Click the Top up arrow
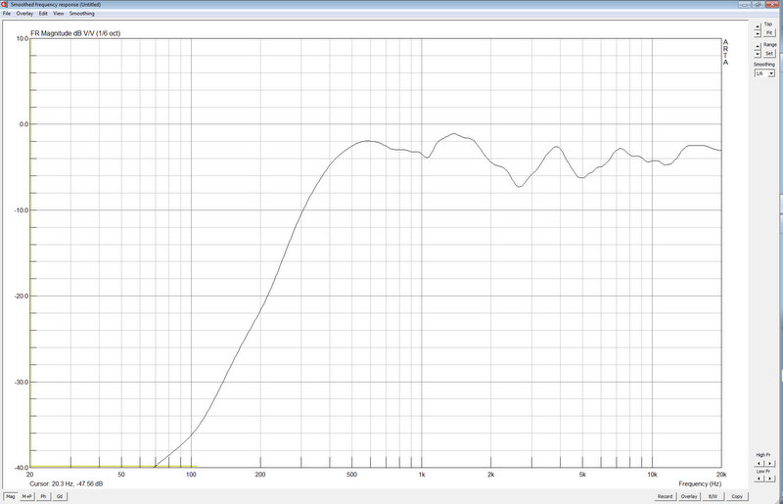Viewport: 783px width, 504px height. click(x=756, y=28)
